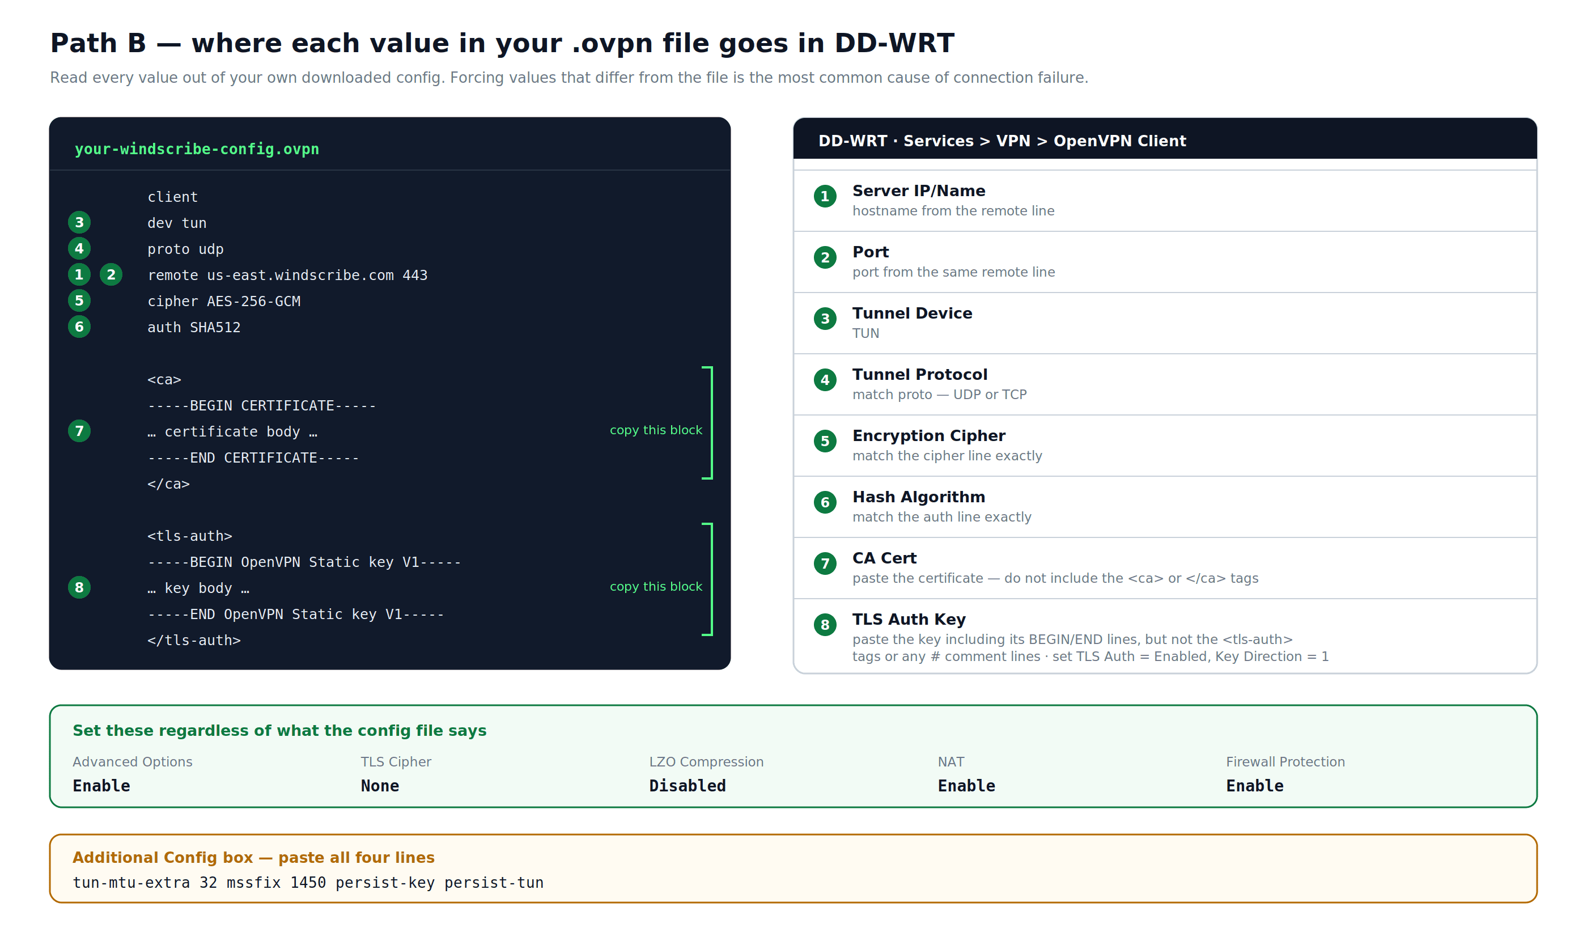This screenshot has width=1587, height=932.
Task: Click the closing </ca> tag
Action: point(168,484)
